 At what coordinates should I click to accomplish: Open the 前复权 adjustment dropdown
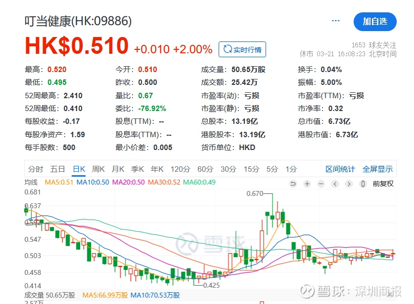coord(383,184)
